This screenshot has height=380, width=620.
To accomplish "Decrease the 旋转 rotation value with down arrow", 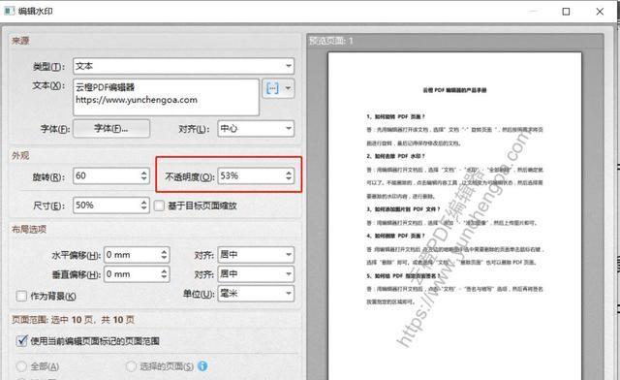I will pyautogui.click(x=144, y=179).
